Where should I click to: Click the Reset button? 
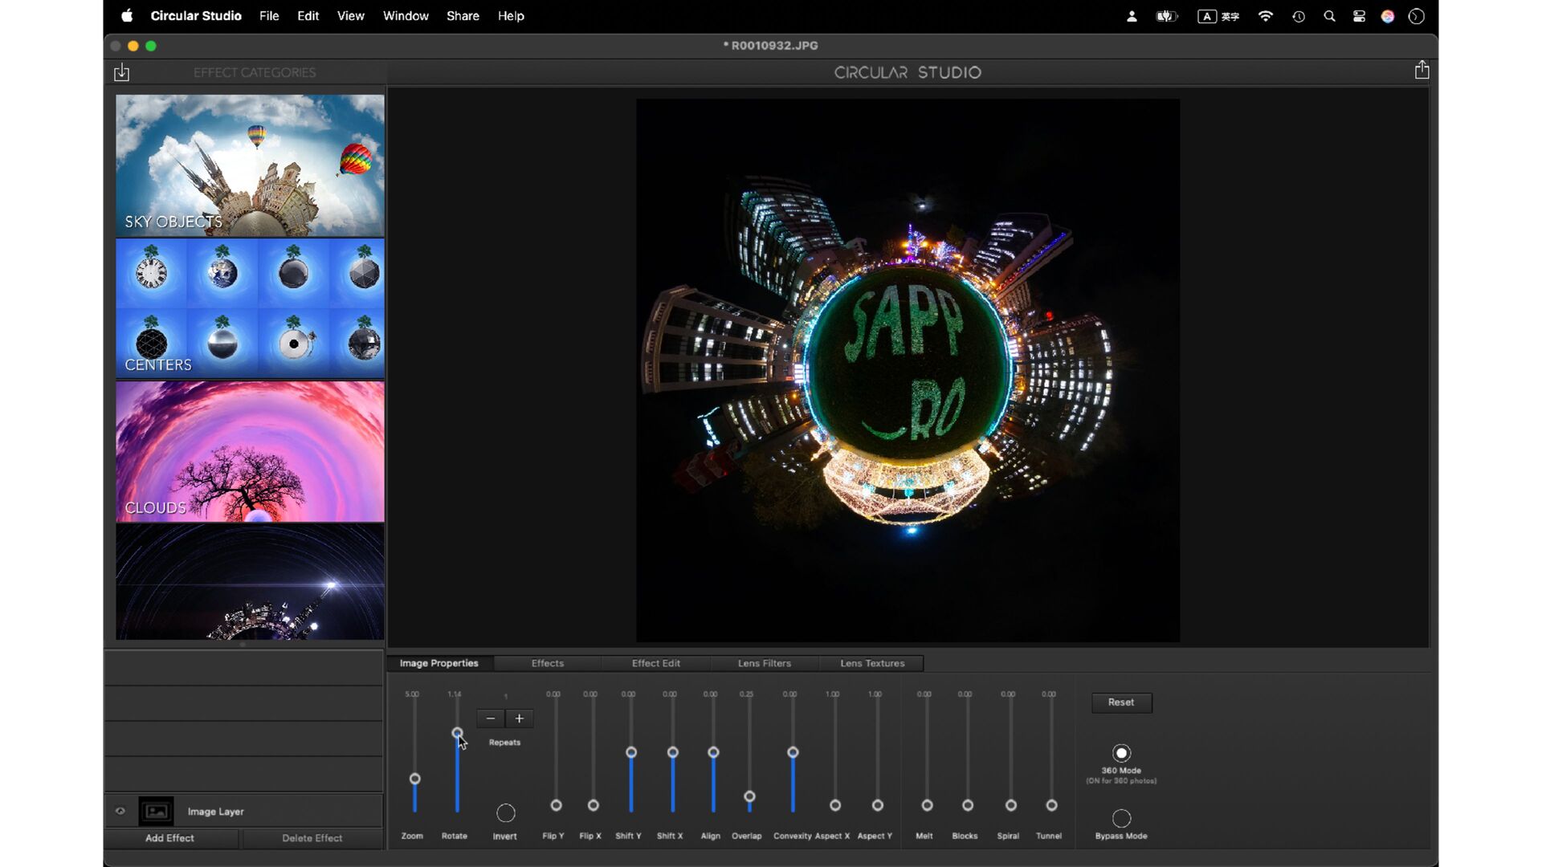1121,702
